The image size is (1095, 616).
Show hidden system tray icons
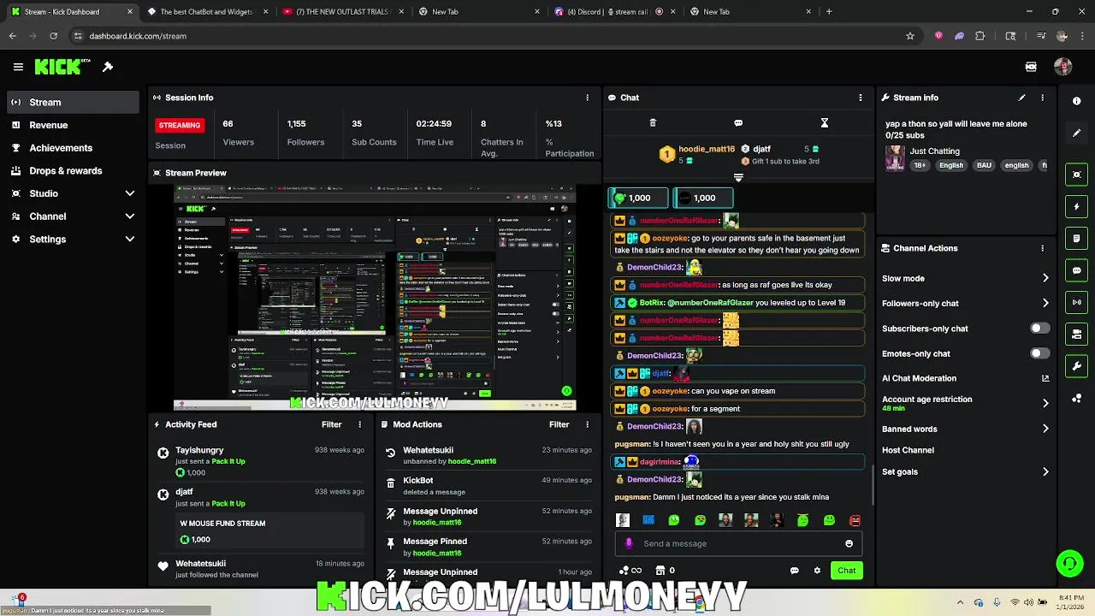click(x=960, y=602)
